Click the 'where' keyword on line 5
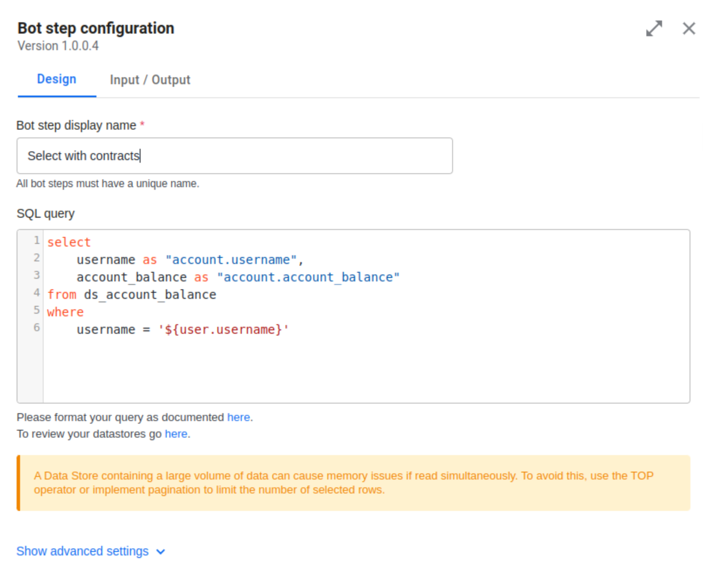The image size is (714, 572). pos(65,312)
